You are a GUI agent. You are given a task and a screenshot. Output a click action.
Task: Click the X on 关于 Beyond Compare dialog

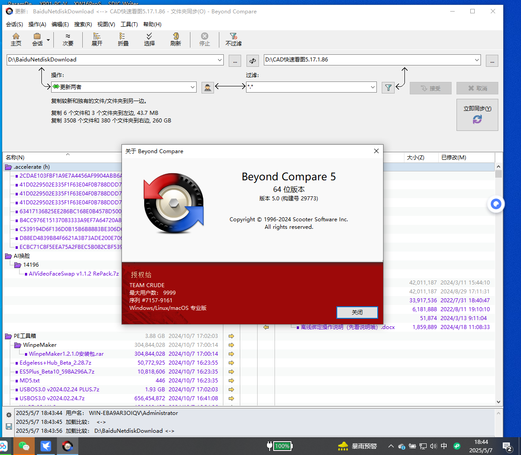click(x=376, y=151)
